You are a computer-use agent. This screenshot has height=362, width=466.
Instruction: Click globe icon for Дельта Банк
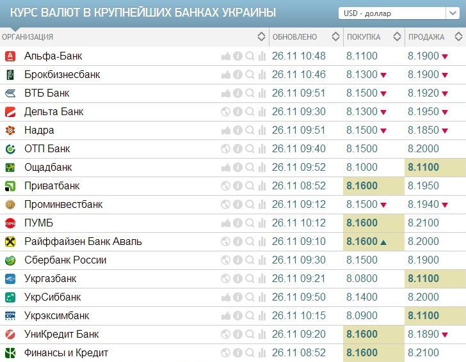tap(226, 112)
